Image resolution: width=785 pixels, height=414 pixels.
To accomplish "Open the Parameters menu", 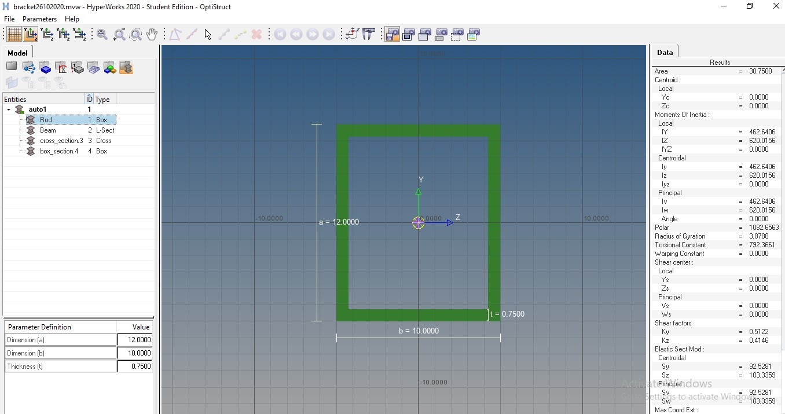I will [39, 19].
